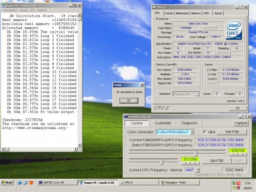
Task: Click the SetFSB title bar icon
Action: (126, 117)
